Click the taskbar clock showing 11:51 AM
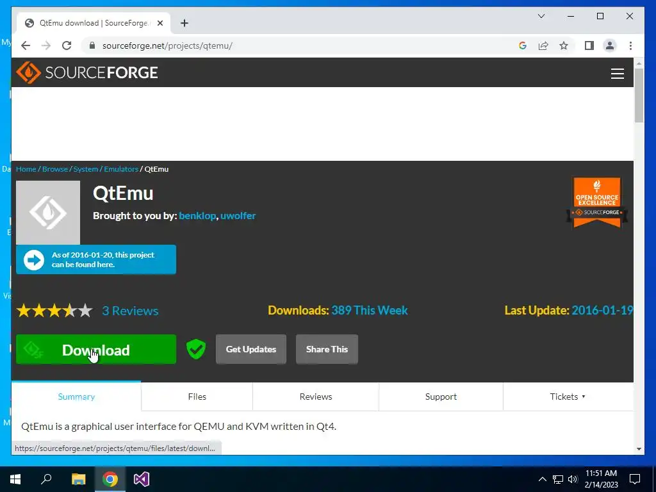 pyautogui.click(x=601, y=479)
